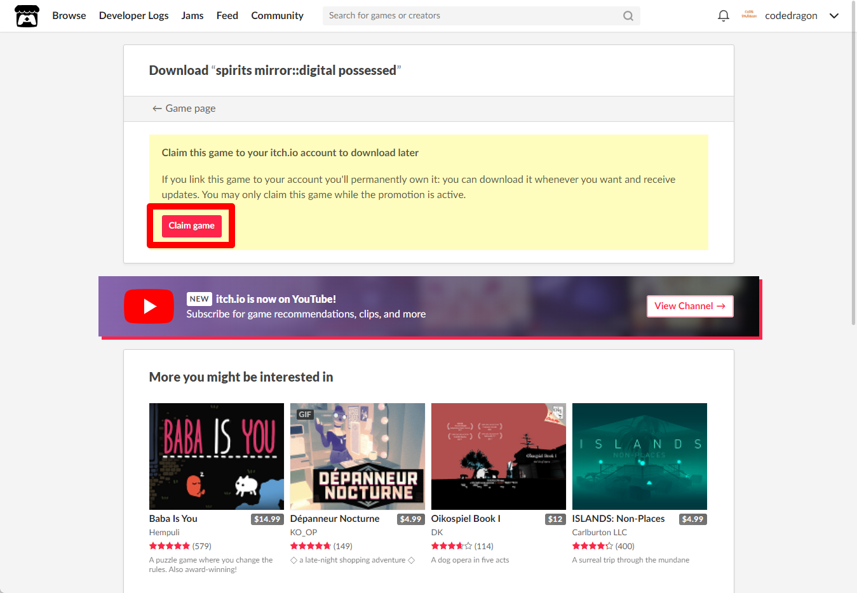Open the codedragon profile name
This screenshot has height=593, width=857.
pos(791,16)
